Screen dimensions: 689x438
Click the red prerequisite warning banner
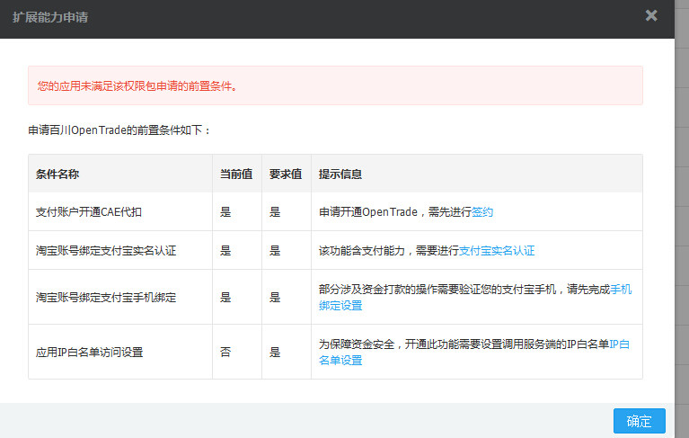(335, 85)
